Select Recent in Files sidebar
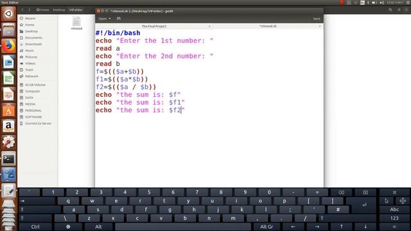The width and height of the screenshot is (411, 231). point(30,19)
